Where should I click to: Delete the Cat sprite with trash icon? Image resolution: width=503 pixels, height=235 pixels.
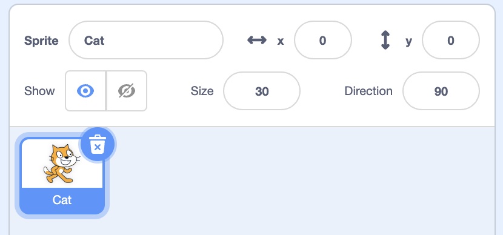point(98,144)
